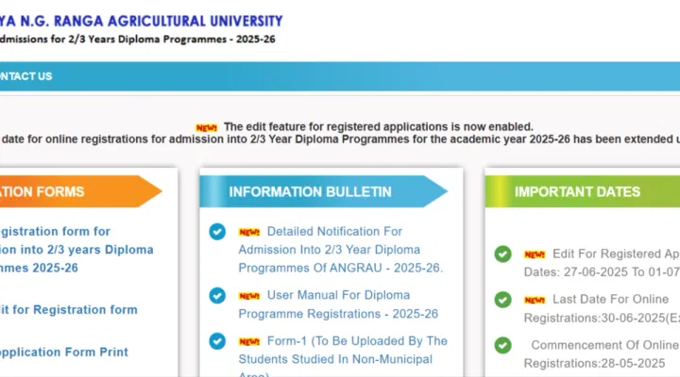680x377 pixels.
Task: Click blue check icon beside Form-1
Action: (x=217, y=341)
